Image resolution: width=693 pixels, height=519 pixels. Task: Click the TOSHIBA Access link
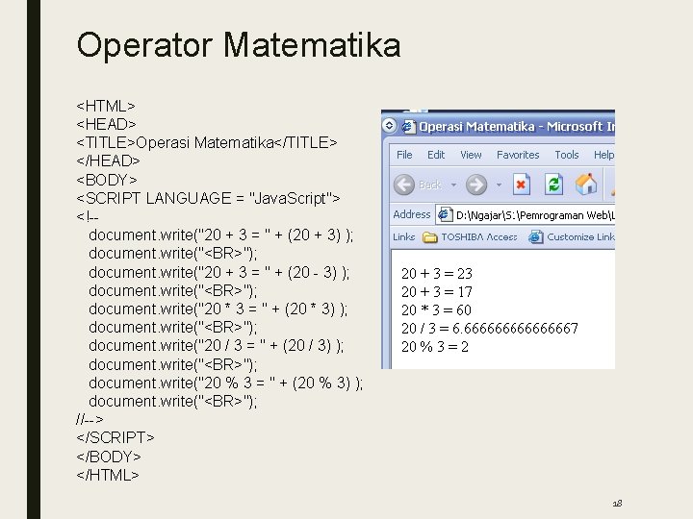tap(479, 237)
